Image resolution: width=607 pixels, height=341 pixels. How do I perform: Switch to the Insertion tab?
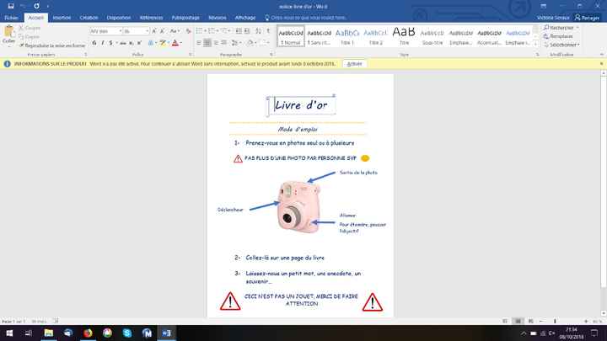(x=62, y=18)
